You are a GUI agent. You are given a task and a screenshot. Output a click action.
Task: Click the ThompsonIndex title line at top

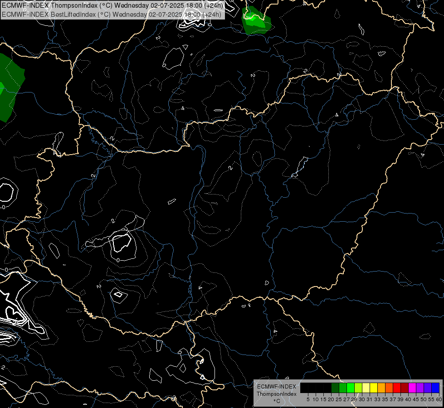[x=112, y=5]
